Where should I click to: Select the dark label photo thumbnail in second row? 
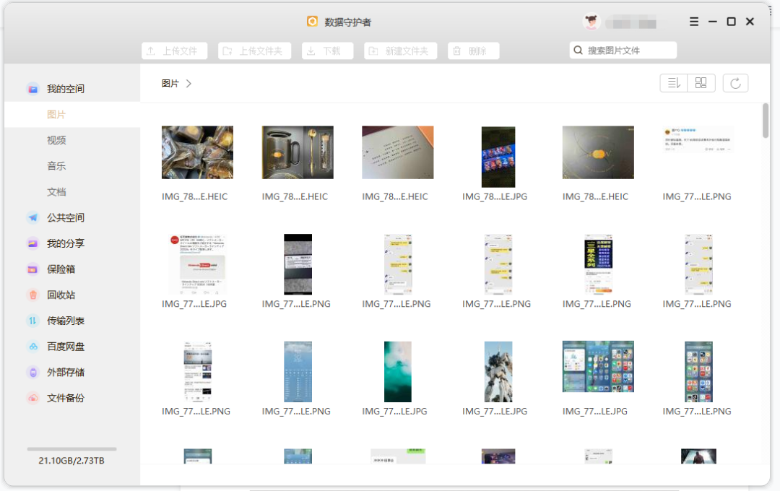coord(298,264)
